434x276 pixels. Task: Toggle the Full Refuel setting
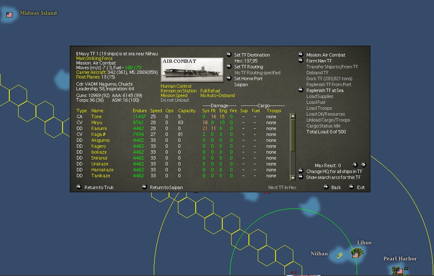210,91
